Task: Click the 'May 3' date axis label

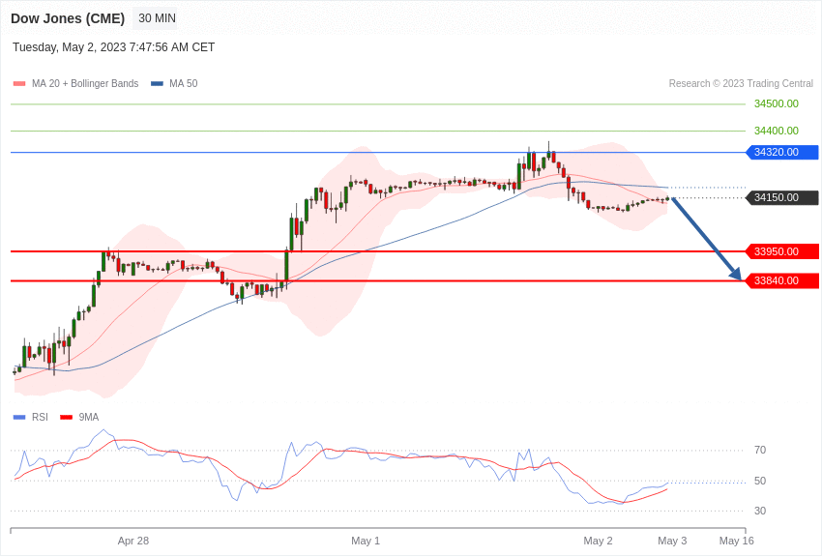Action: (x=672, y=541)
